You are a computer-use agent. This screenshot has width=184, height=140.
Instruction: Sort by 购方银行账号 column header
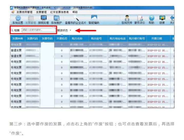[x=137, y=38]
